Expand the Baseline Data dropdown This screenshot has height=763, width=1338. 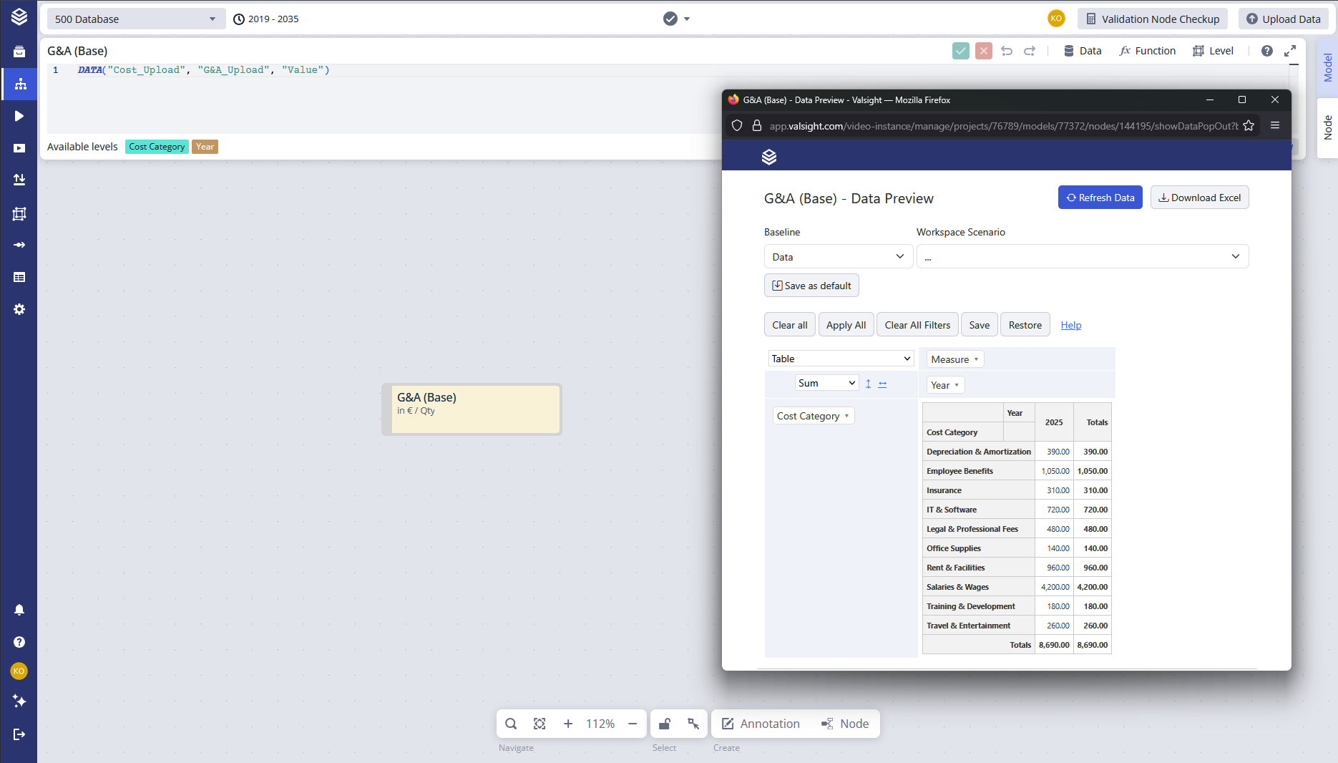coord(838,257)
